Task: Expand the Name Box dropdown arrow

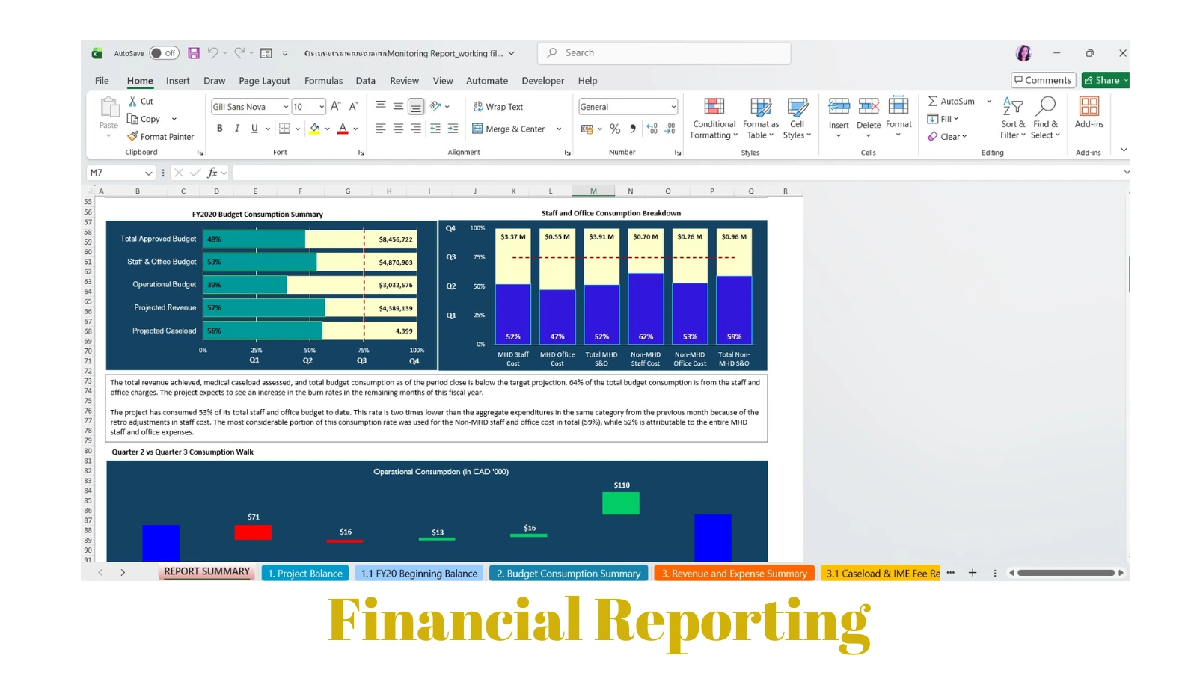Action: (x=149, y=173)
